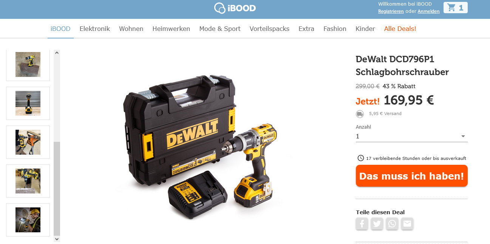Click the iBOOD logo in header
This screenshot has height=244, width=490.
click(x=235, y=8)
